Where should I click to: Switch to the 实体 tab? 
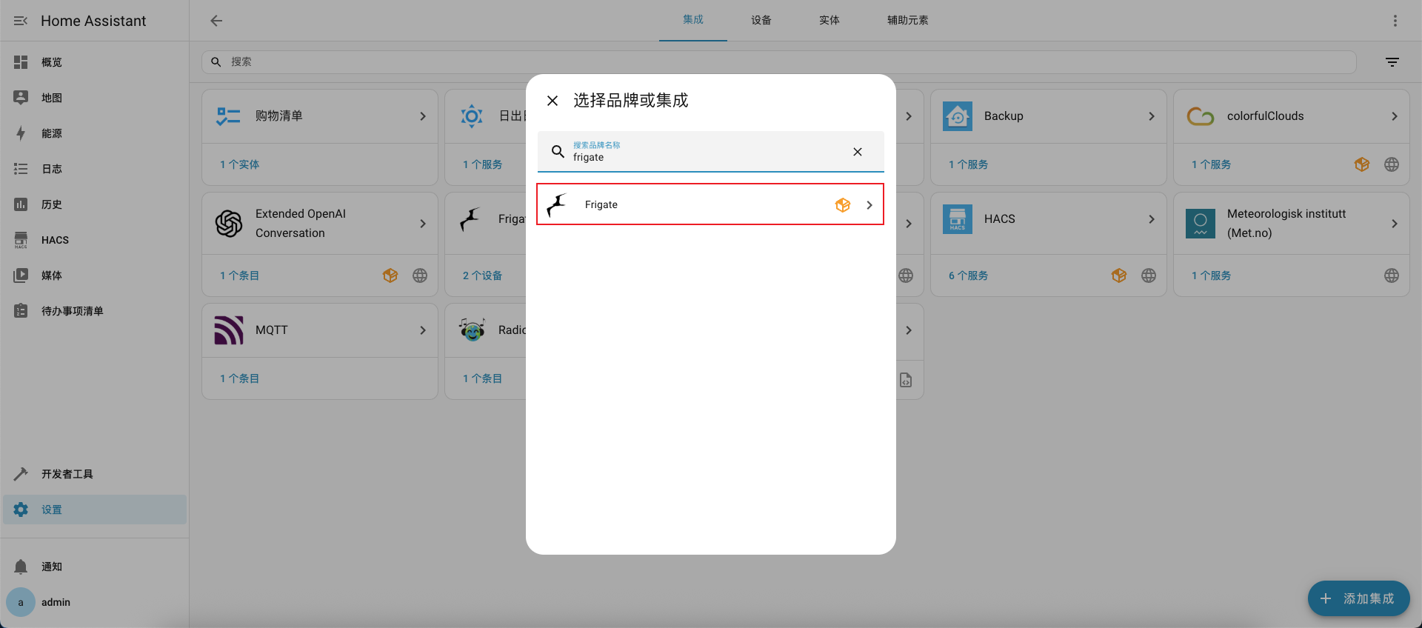[829, 21]
